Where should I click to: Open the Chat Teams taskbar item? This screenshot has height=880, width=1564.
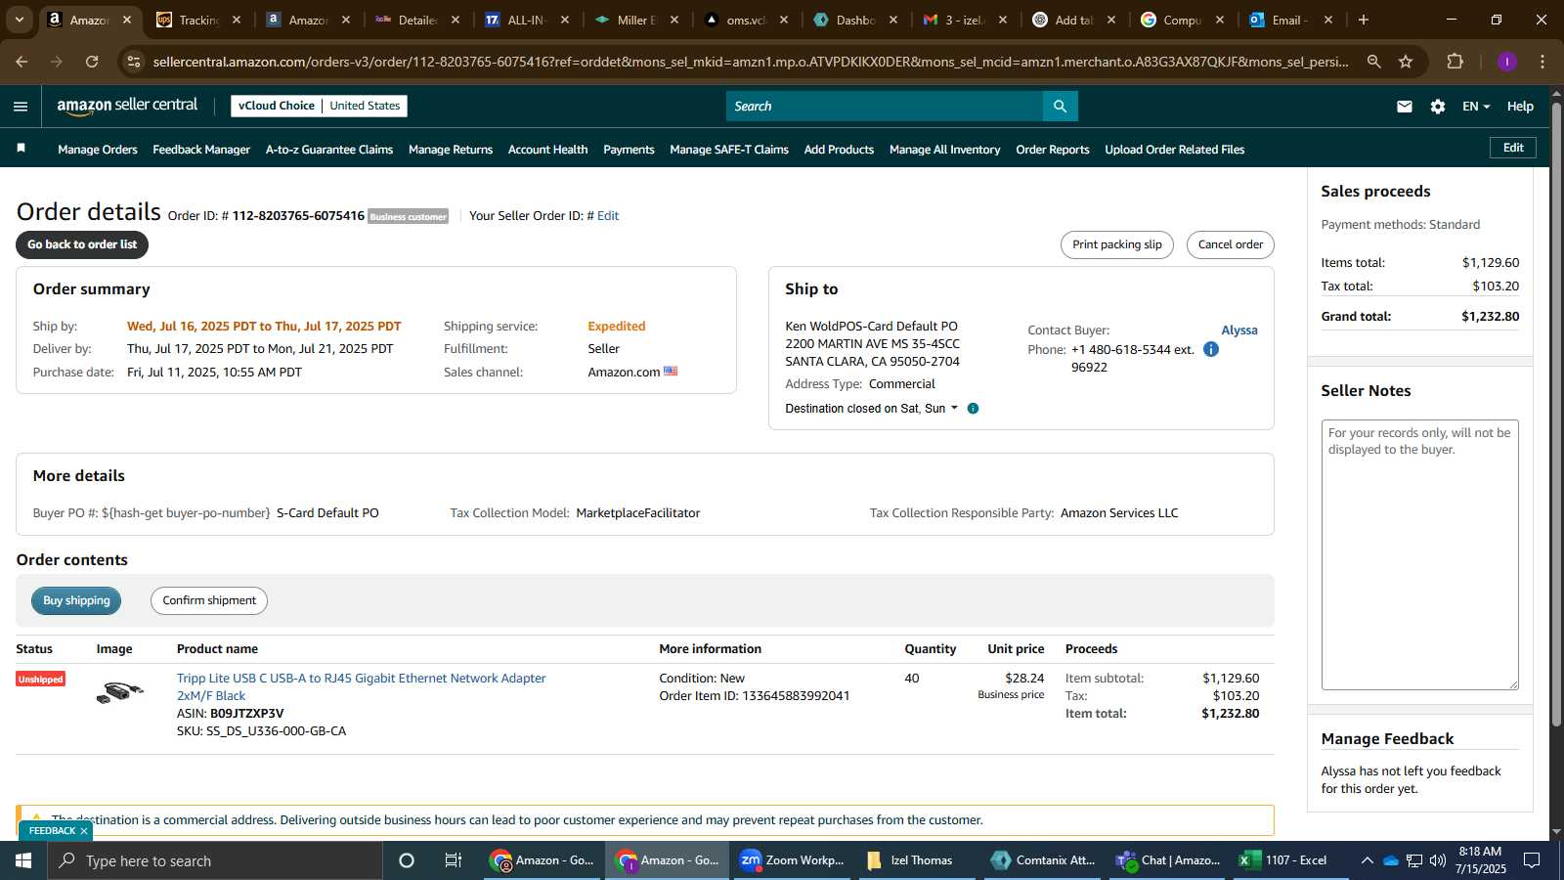[1168, 860]
